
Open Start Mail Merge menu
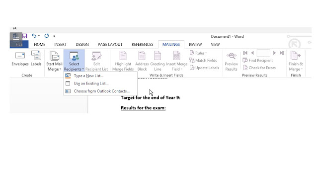[x=54, y=61]
